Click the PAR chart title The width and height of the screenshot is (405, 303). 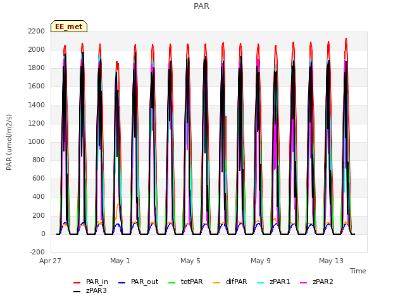(201, 6)
